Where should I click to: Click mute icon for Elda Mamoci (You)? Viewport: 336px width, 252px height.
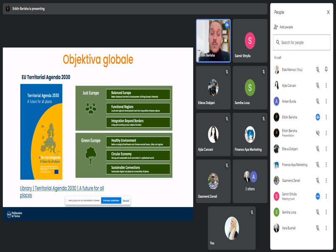point(318,69)
